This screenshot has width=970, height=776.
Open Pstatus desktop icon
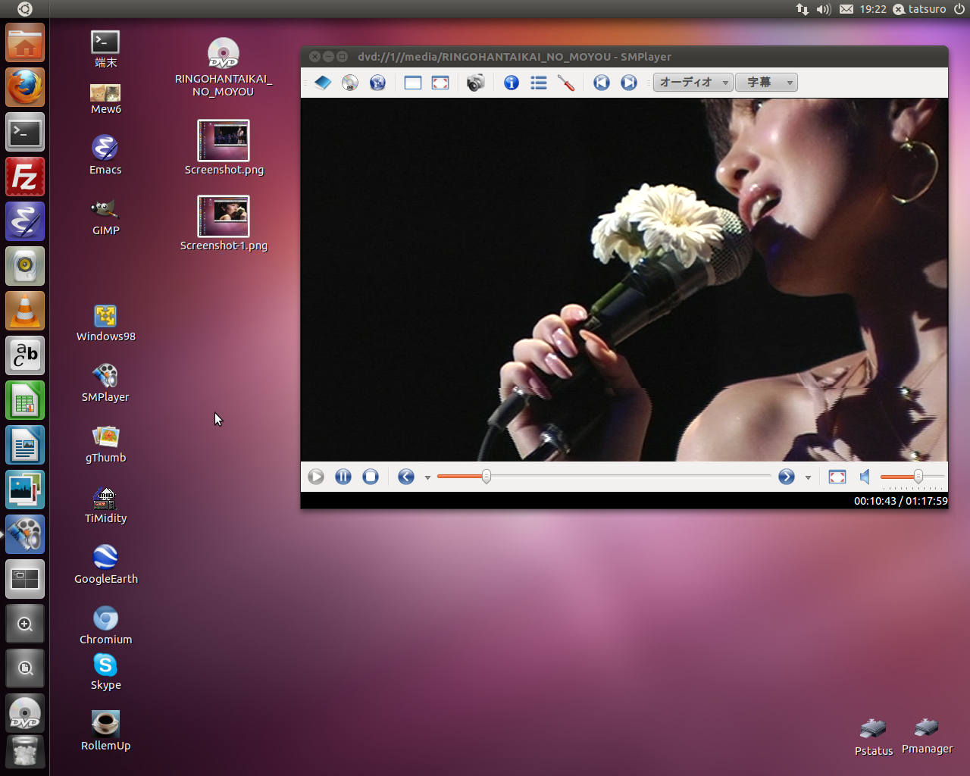tap(874, 737)
